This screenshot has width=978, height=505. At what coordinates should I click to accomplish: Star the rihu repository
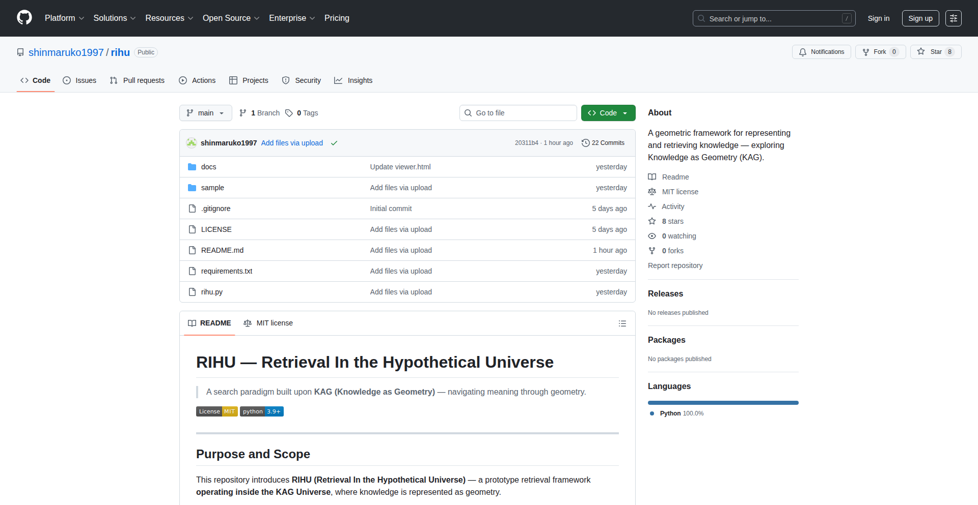pos(935,52)
